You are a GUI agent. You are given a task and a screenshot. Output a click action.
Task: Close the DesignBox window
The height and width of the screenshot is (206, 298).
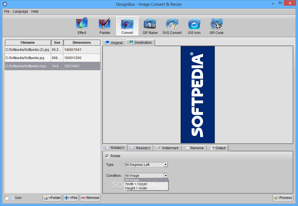pyautogui.click(x=290, y=3)
